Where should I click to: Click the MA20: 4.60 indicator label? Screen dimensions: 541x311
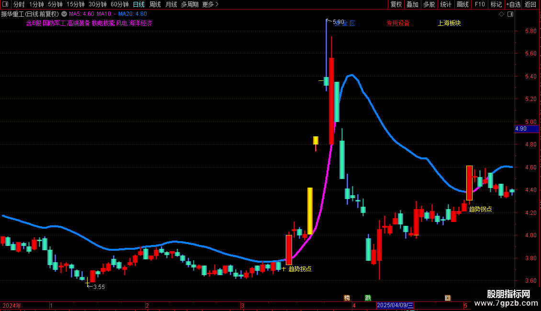[133, 14]
